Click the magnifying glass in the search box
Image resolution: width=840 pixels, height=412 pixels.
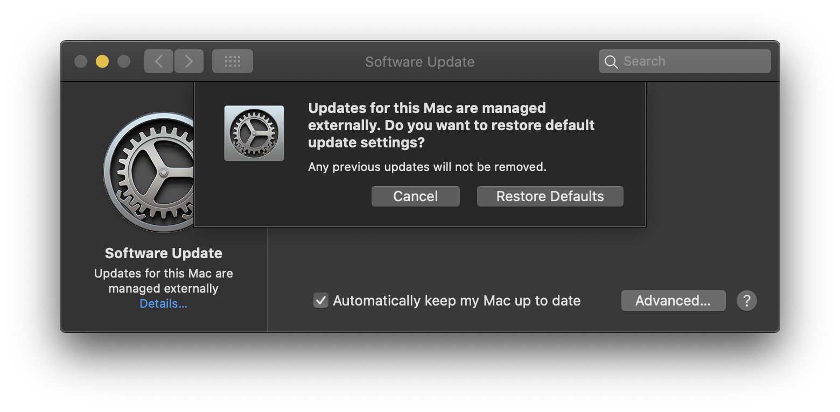point(611,62)
